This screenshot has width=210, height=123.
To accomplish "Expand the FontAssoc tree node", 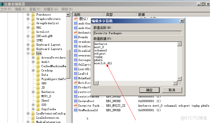I will click(x=28, y=15).
